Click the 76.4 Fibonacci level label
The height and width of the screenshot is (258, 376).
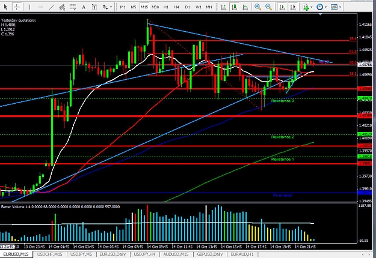353,39
